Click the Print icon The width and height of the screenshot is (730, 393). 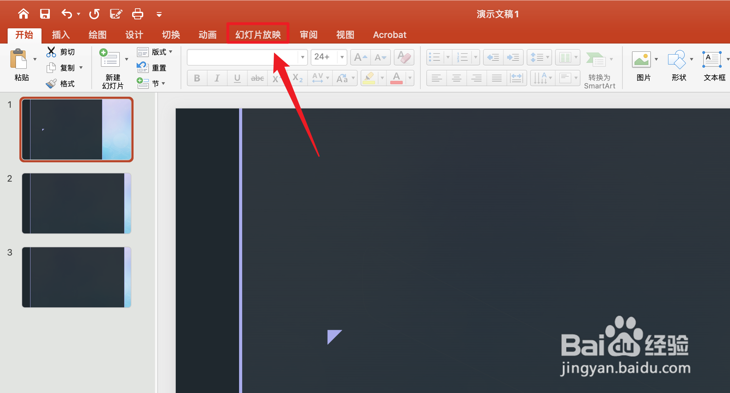137,14
